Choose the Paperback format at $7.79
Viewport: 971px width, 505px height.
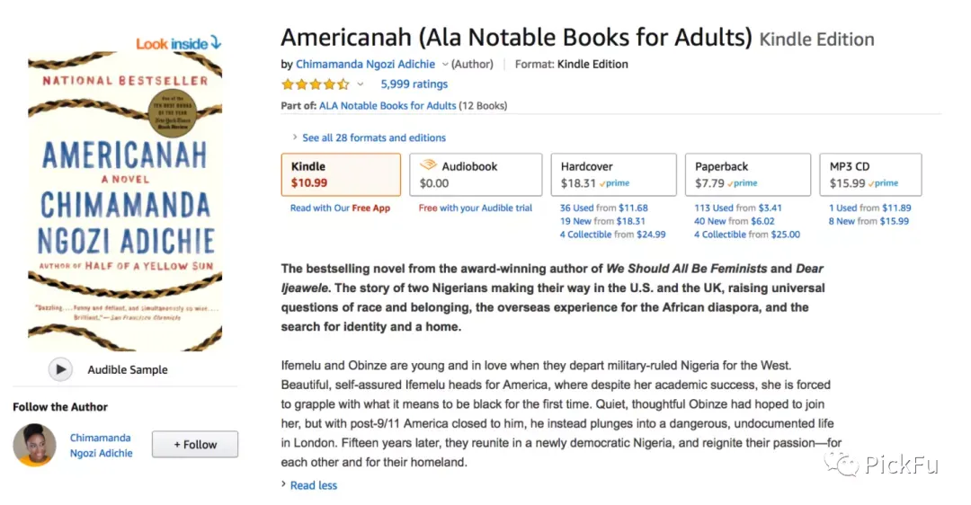pos(747,174)
